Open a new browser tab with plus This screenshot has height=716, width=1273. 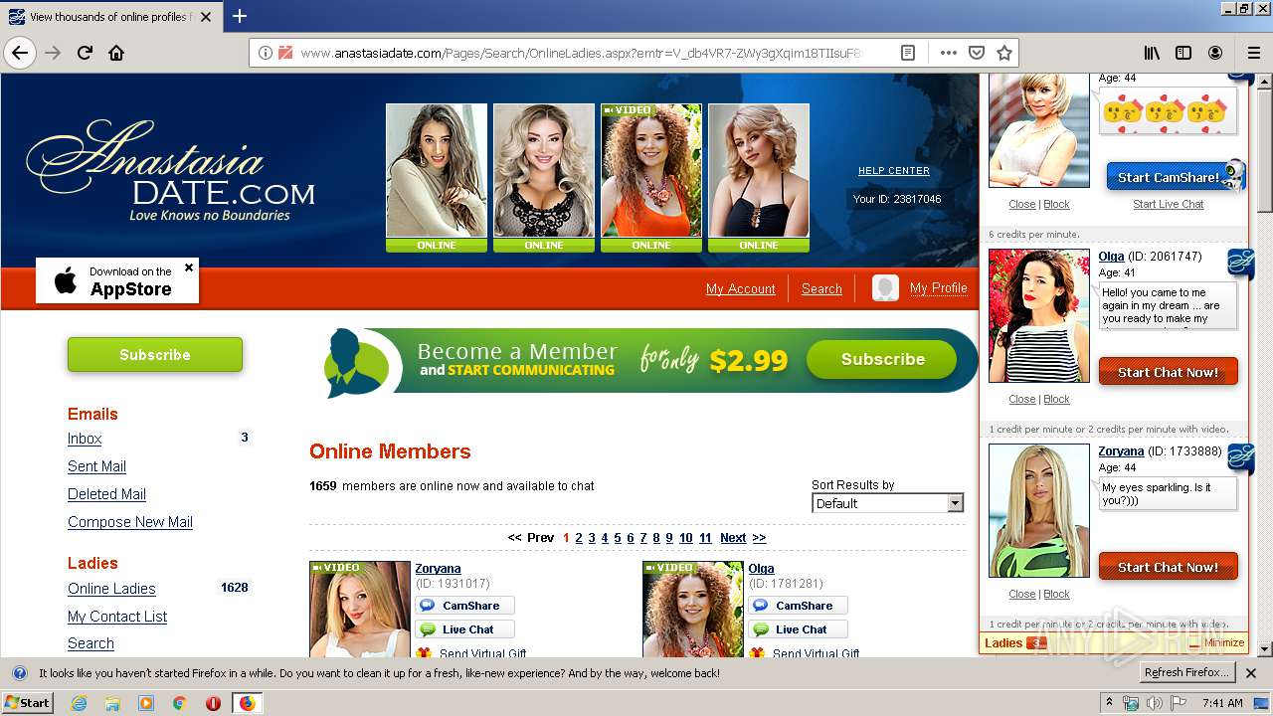pyautogui.click(x=240, y=16)
